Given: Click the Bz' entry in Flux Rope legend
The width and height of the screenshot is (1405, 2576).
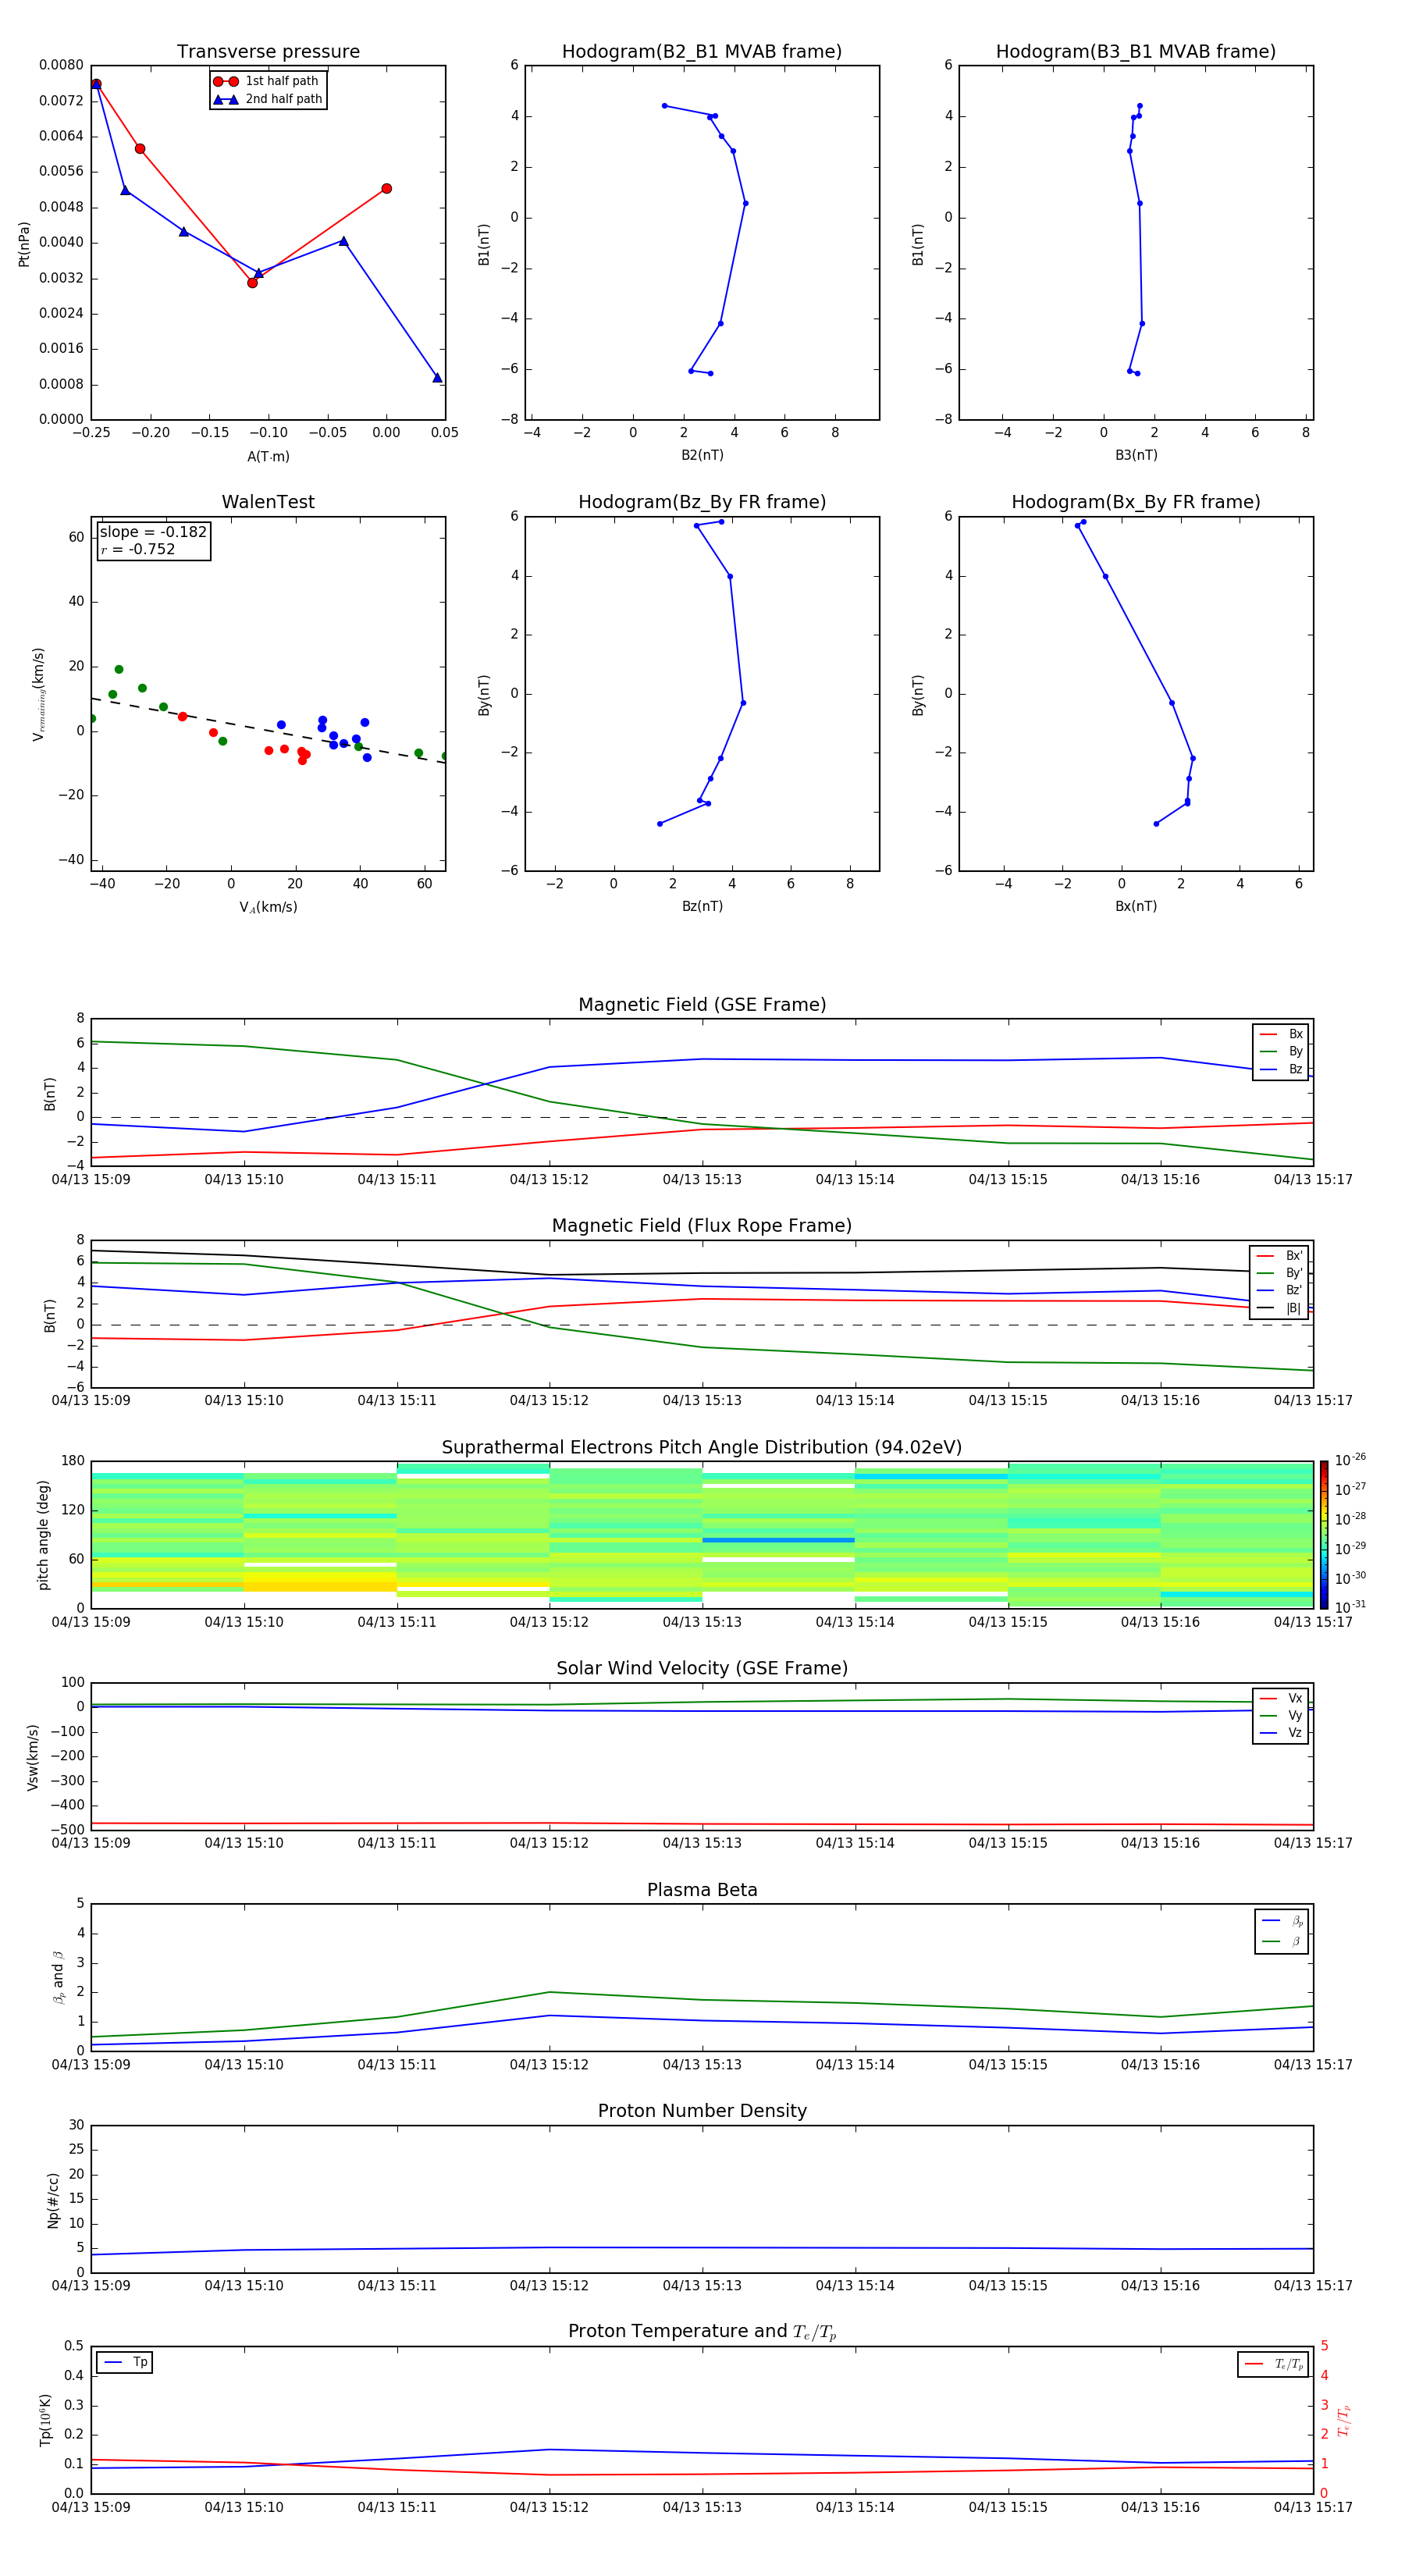Looking at the screenshot, I should pos(1279,1290).
